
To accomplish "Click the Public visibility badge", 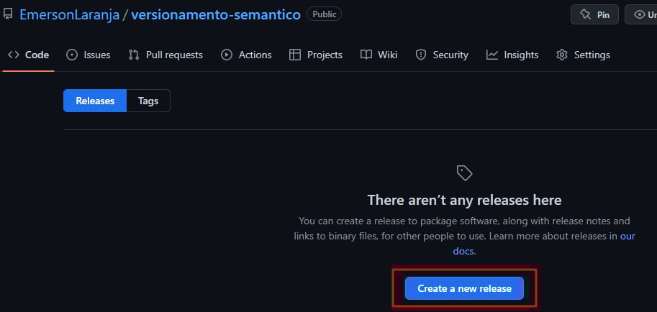I will [324, 14].
